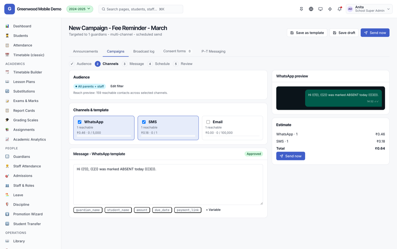Screen dimensions: 397x249
Task: Check the Email channel checkbox
Action: pos(208,122)
